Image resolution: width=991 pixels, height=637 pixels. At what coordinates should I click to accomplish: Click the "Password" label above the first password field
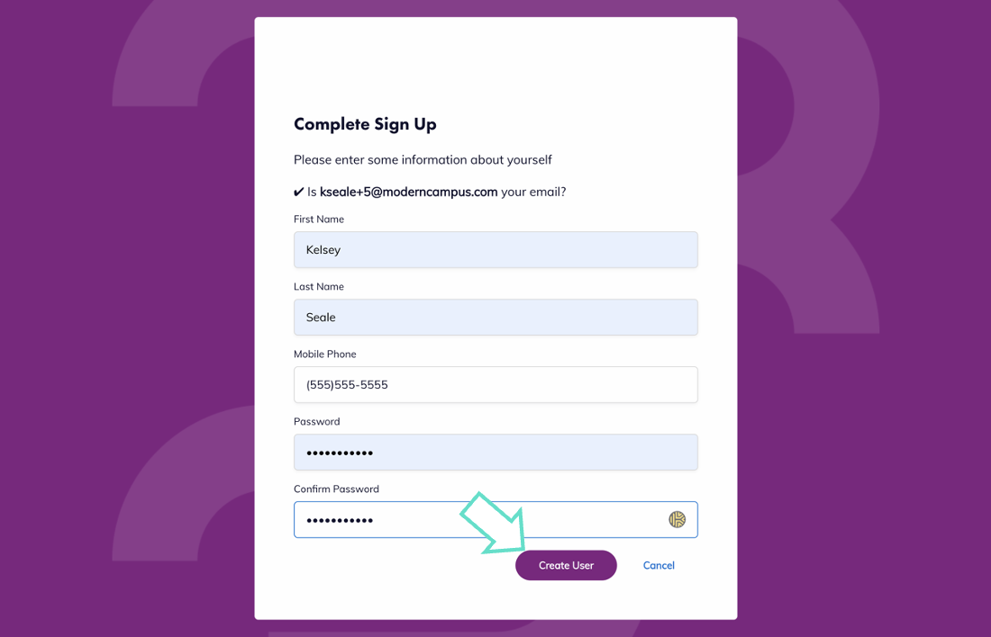coord(316,422)
